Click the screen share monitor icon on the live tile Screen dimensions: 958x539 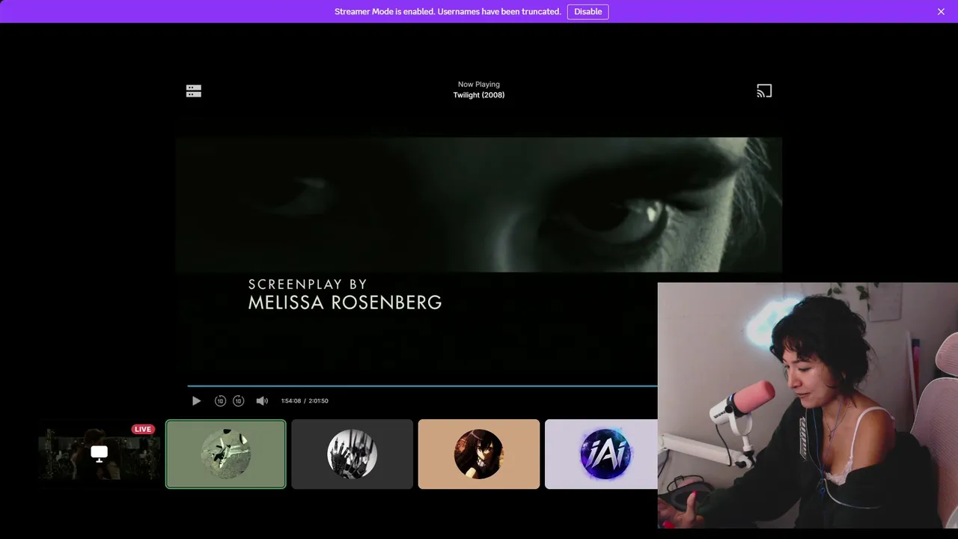coord(100,454)
